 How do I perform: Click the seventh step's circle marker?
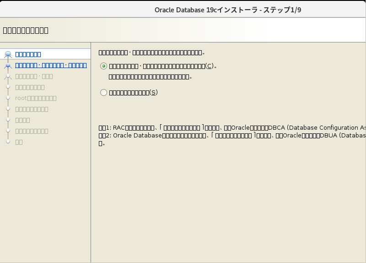click(x=8, y=120)
